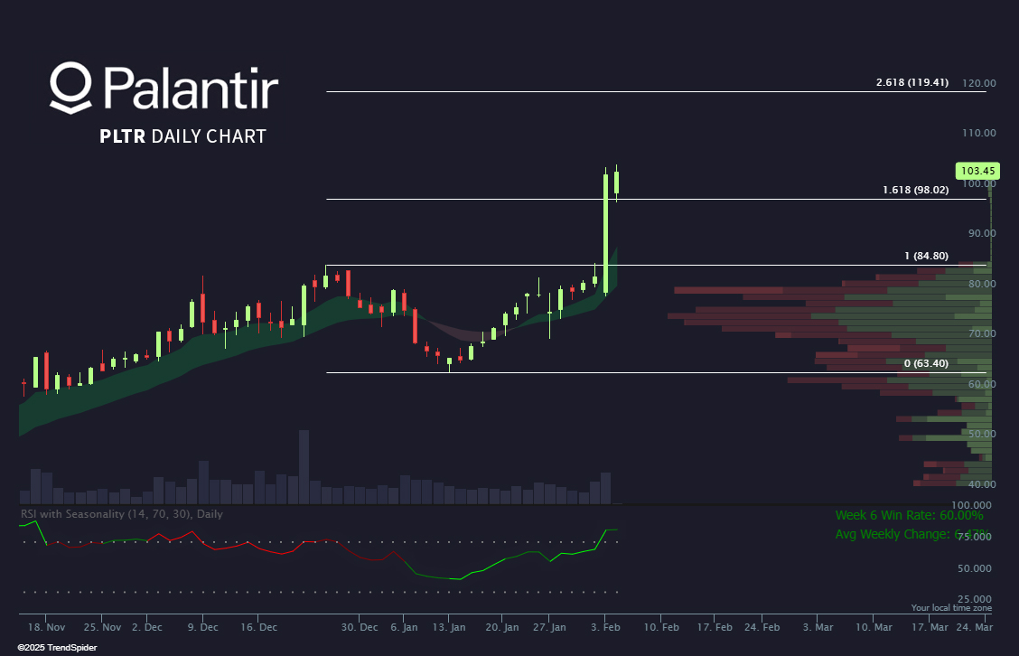Image resolution: width=1019 pixels, height=656 pixels.
Task: Click the 24. Feb date label
Action: (x=762, y=627)
